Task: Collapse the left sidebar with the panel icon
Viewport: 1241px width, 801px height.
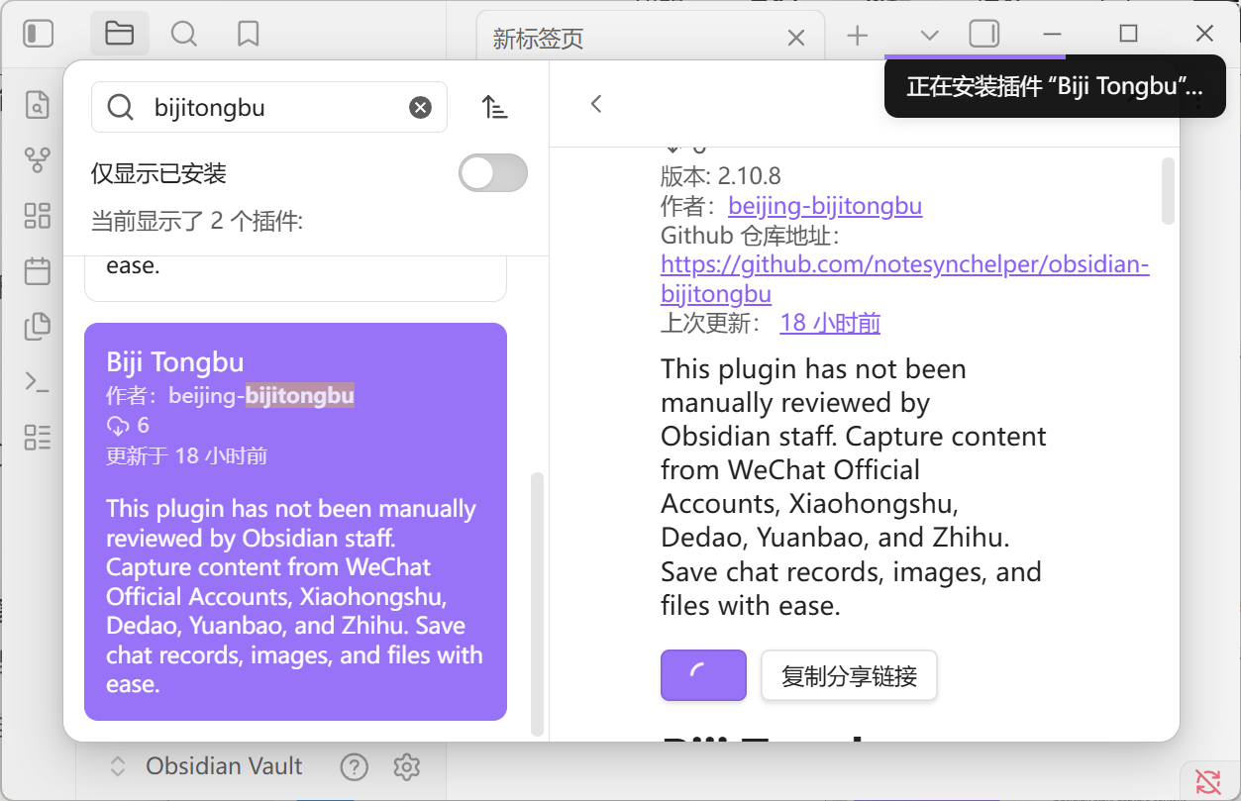Action: (38, 34)
